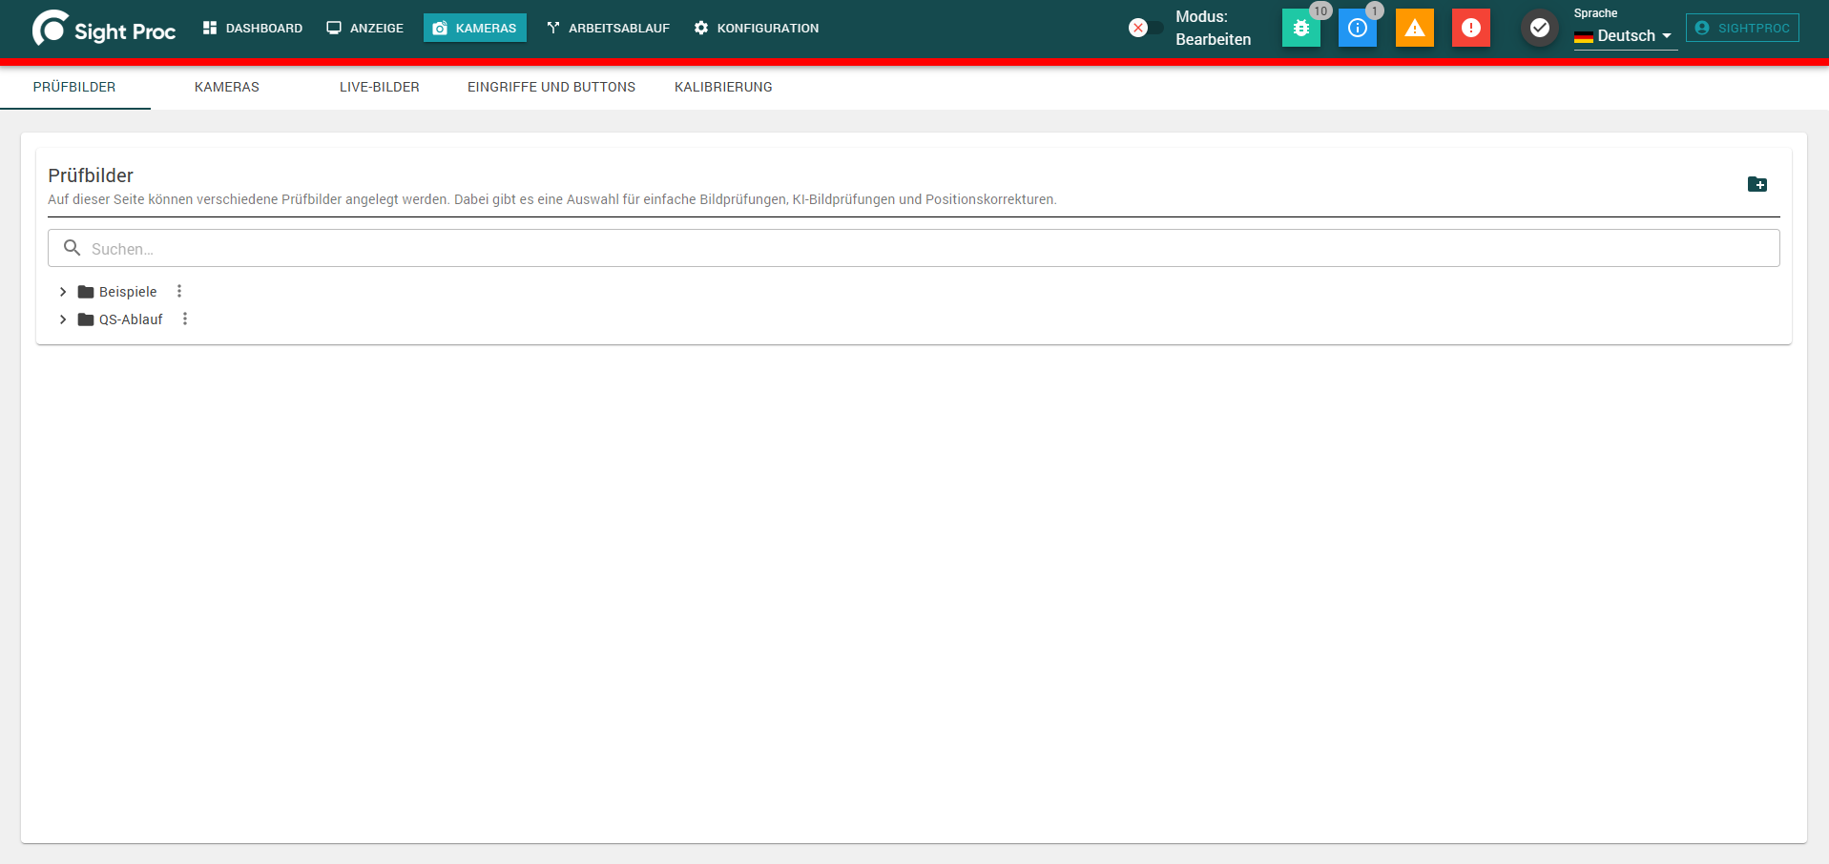
Task: Open the blue info notifications icon
Action: pyautogui.click(x=1358, y=28)
